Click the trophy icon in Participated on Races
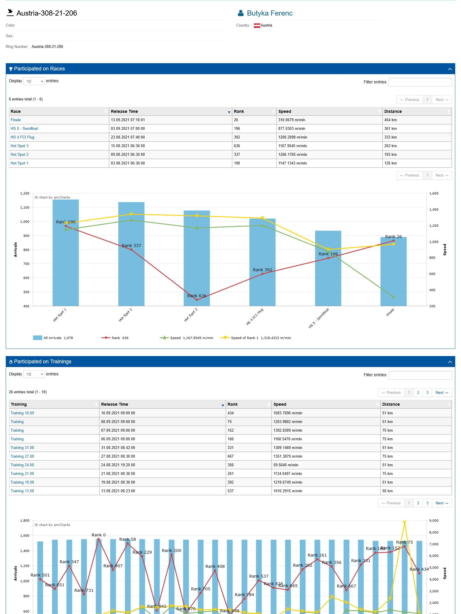The image size is (461, 614). (x=11, y=69)
